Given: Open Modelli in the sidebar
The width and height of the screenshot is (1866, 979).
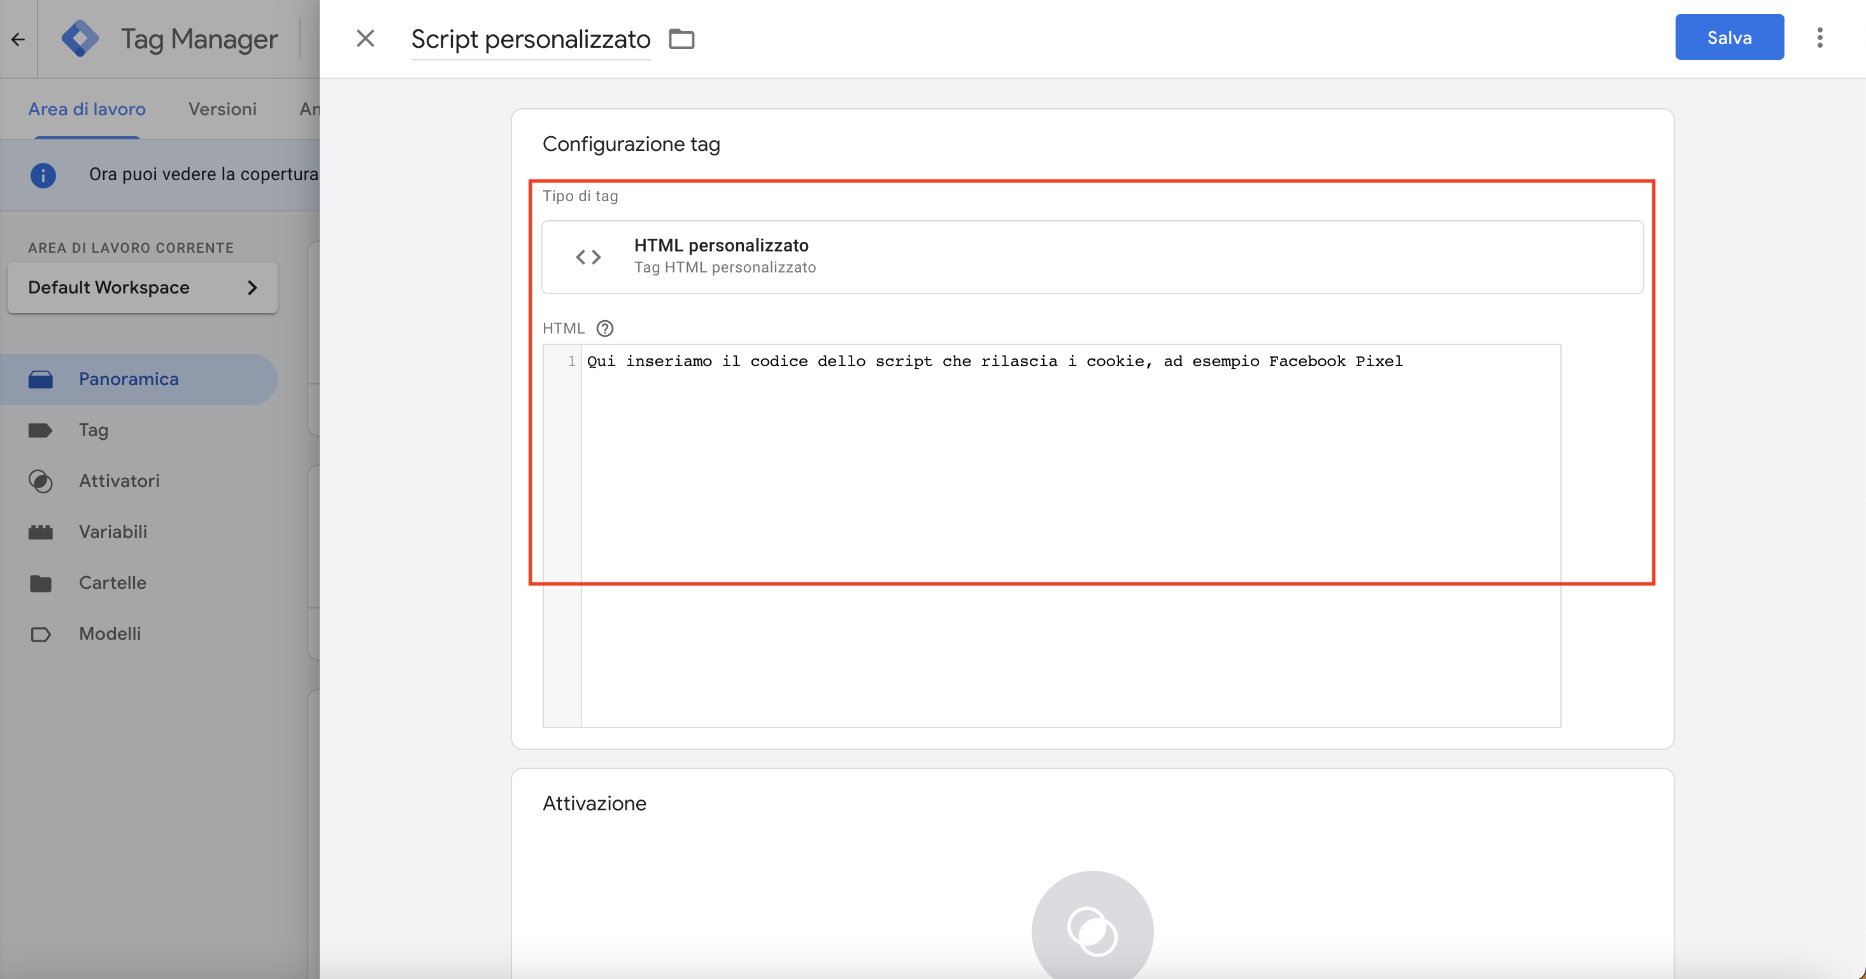Looking at the screenshot, I should (110, 633).
